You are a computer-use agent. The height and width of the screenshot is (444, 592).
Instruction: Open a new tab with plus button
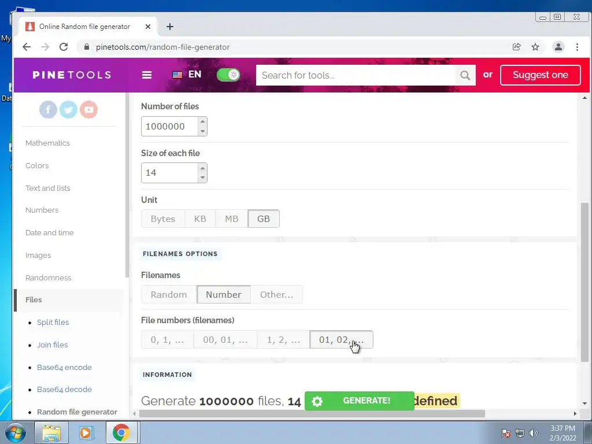pyautogui.click(x=170, y=27)
